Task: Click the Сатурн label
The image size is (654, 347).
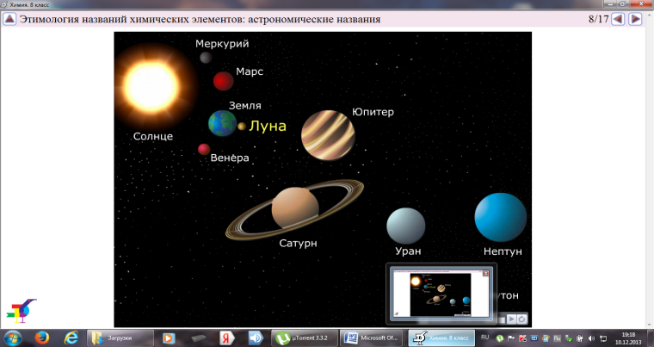Action: coord(298,243)
